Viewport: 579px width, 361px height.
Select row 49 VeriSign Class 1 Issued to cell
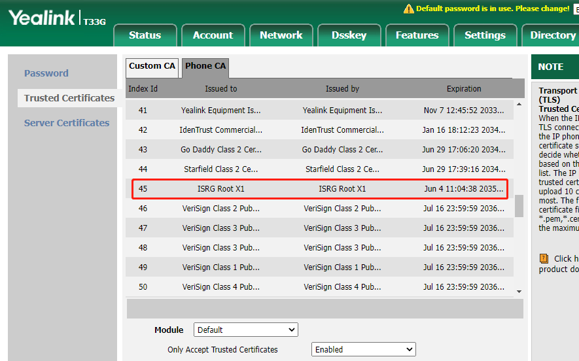221,267
